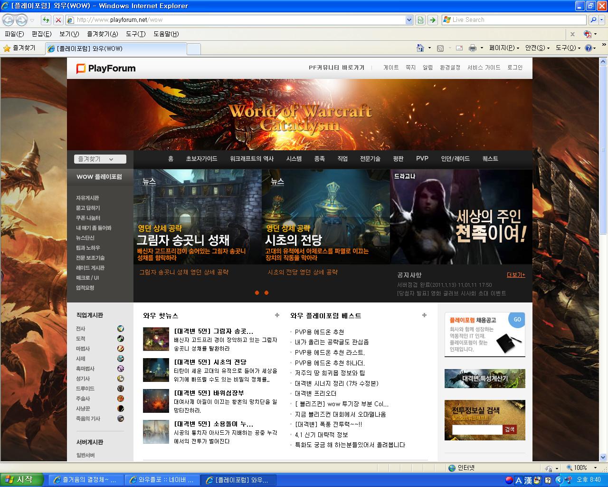
Task: Expand 와우 핫뉴스 with plus icon
Action: point(277,315)
